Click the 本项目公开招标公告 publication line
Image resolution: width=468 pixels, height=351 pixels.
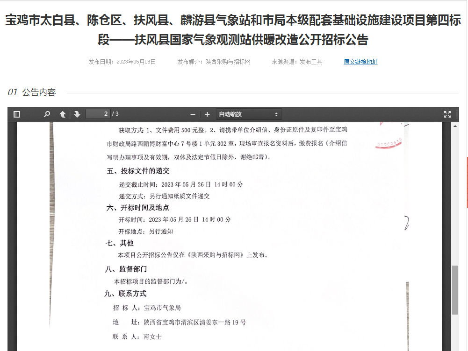[x=193, y=255]
